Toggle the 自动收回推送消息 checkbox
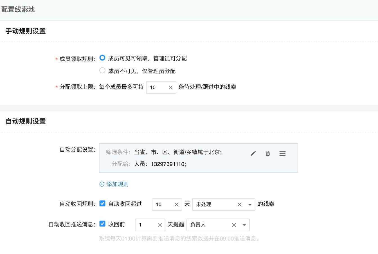The image size is (378, 254). tap(102, 224)
